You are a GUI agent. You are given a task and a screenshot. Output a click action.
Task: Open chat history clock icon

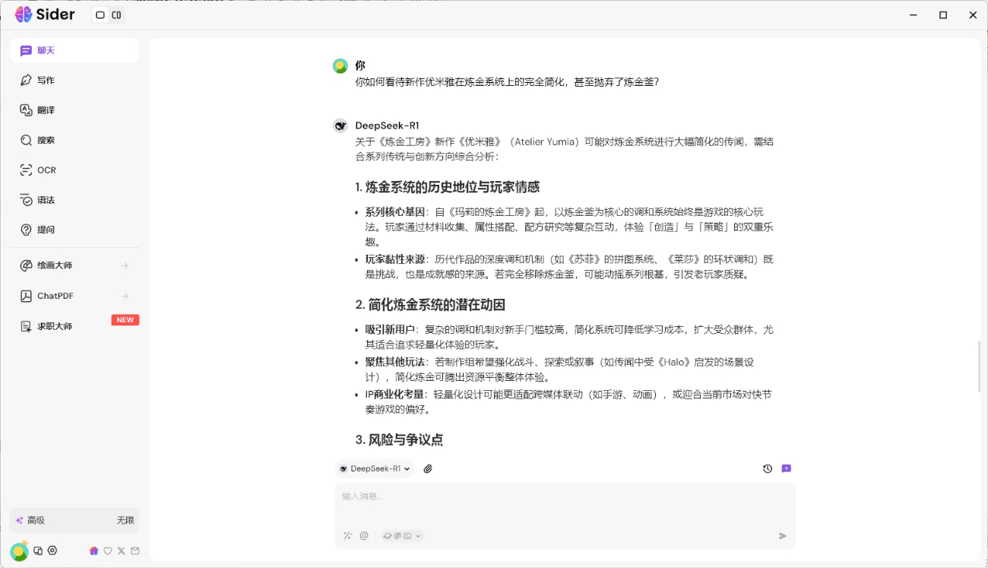[768, 469]
